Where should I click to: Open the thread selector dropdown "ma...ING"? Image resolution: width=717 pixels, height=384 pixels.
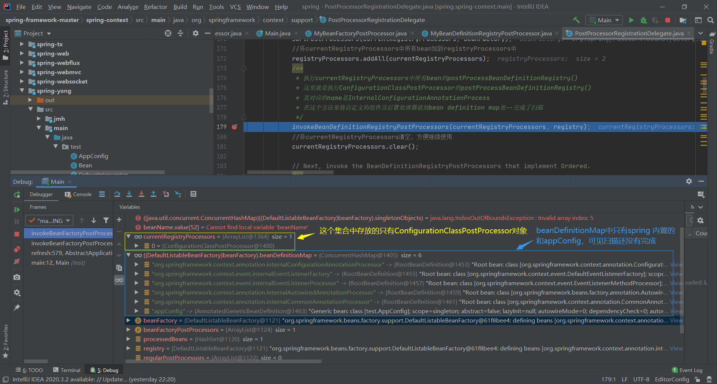(49, 220)
